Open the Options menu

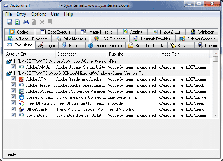tap(39, 14)
